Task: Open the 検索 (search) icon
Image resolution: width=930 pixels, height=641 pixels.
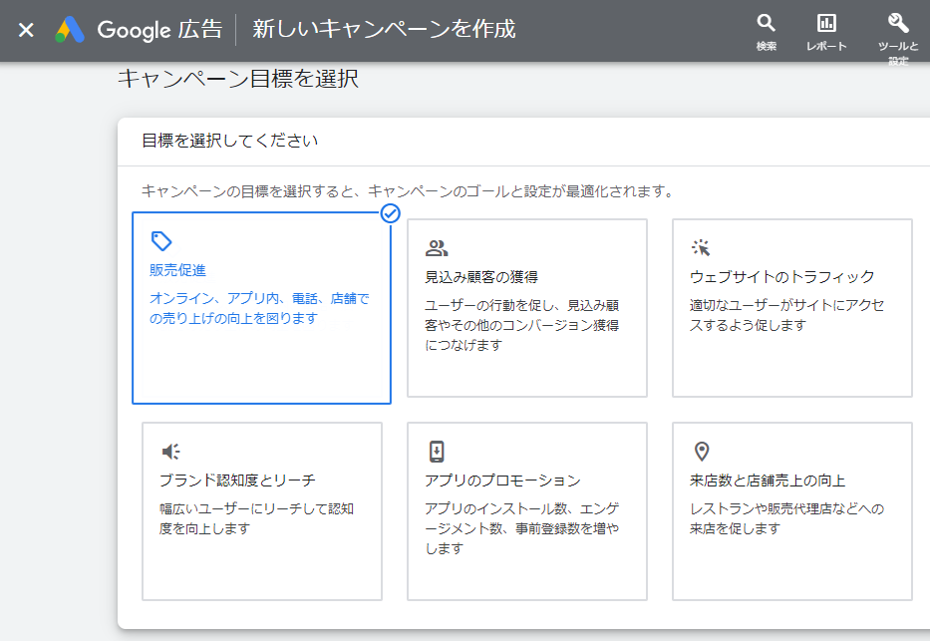Action: (x=766, y=30)
